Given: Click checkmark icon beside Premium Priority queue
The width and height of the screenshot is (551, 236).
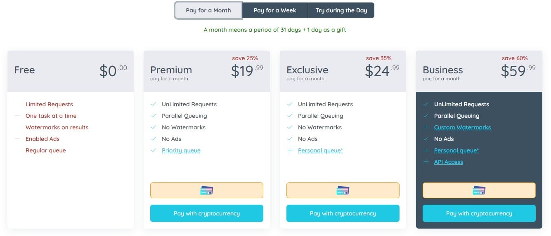Looking at the screenshot, I should tap(154, 150).
